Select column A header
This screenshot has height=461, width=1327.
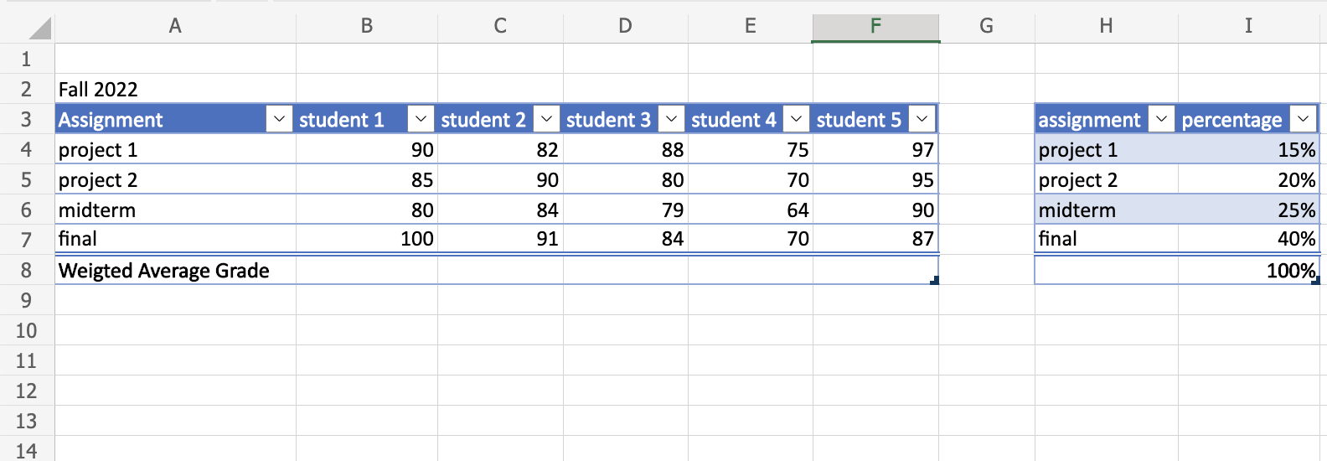coord(175,26)
